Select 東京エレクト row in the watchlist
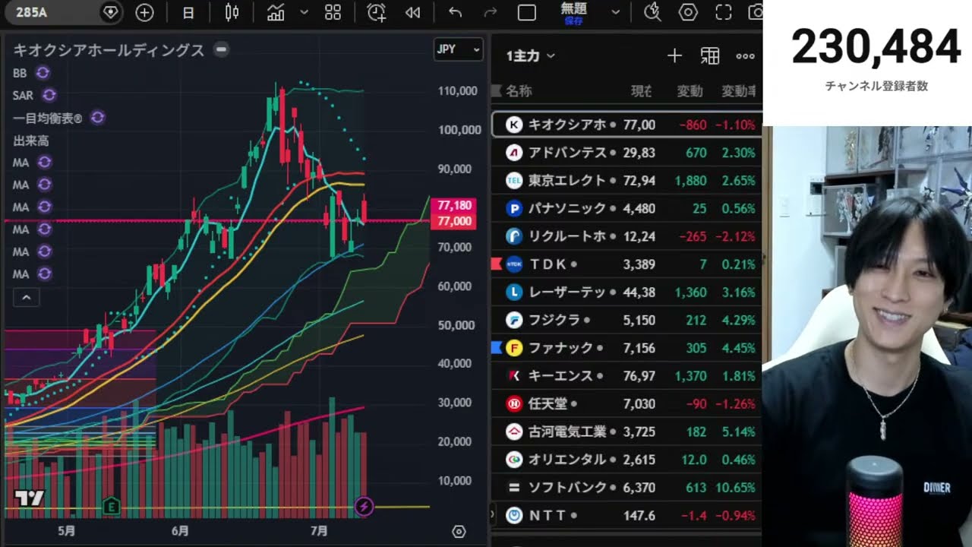972x547 pixels. pyautogui.click(x=627, y=181)
